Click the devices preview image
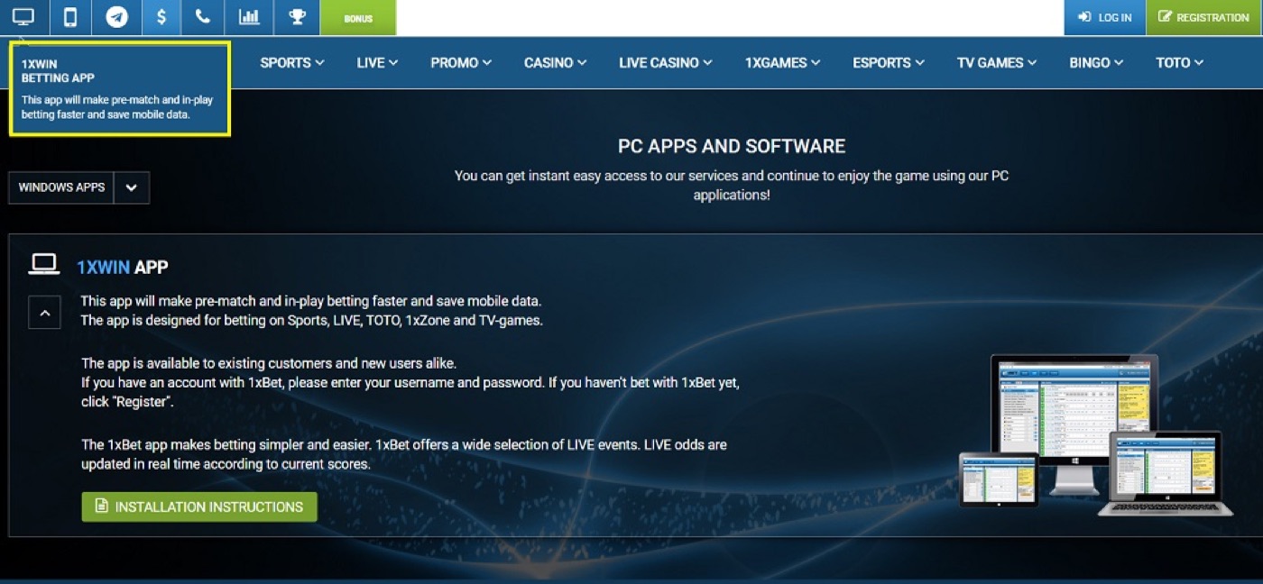Viewport: 1263px width, 584px height. point(1095,434)
